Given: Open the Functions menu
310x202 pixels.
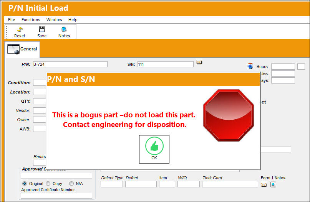Looking at the screenshot, I should coord(31,20).
